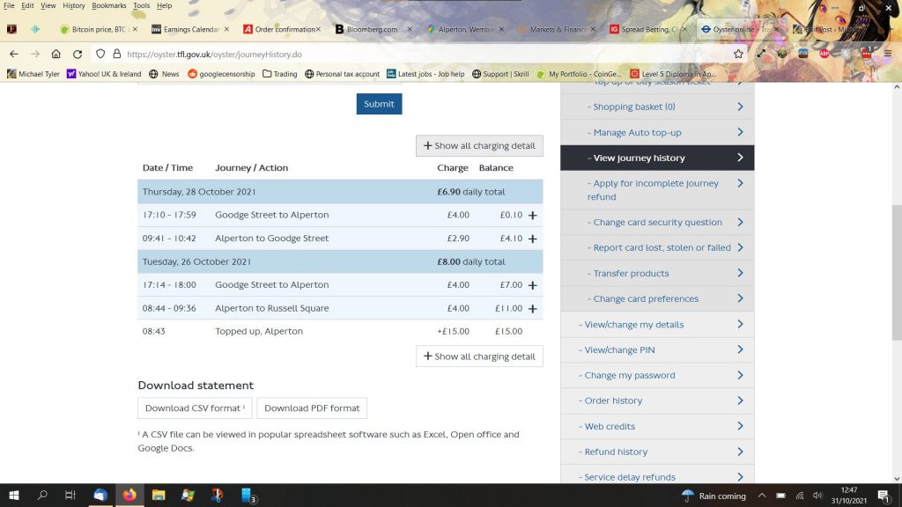Image resolution: width=902 pixels, height=507 pixels.
Task: Click the tracking protection shield icon
Action: coord(100,54)
